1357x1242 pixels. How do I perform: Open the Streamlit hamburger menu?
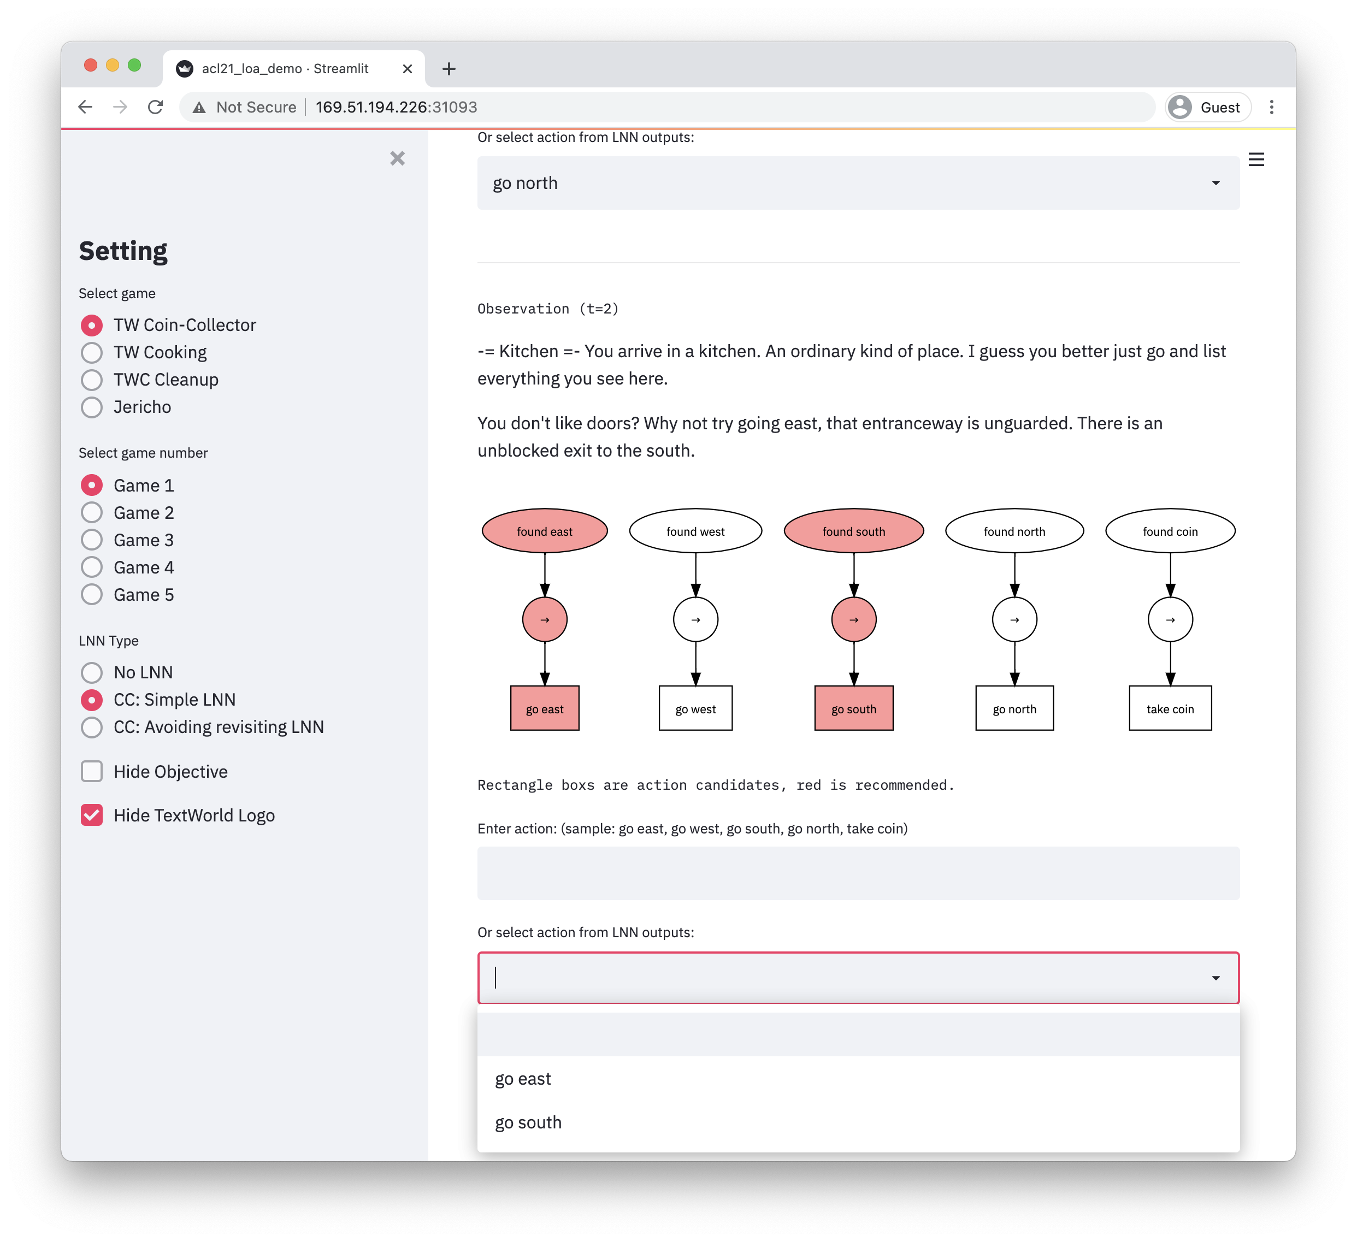pyautogui.click(x=1255, y=159)
